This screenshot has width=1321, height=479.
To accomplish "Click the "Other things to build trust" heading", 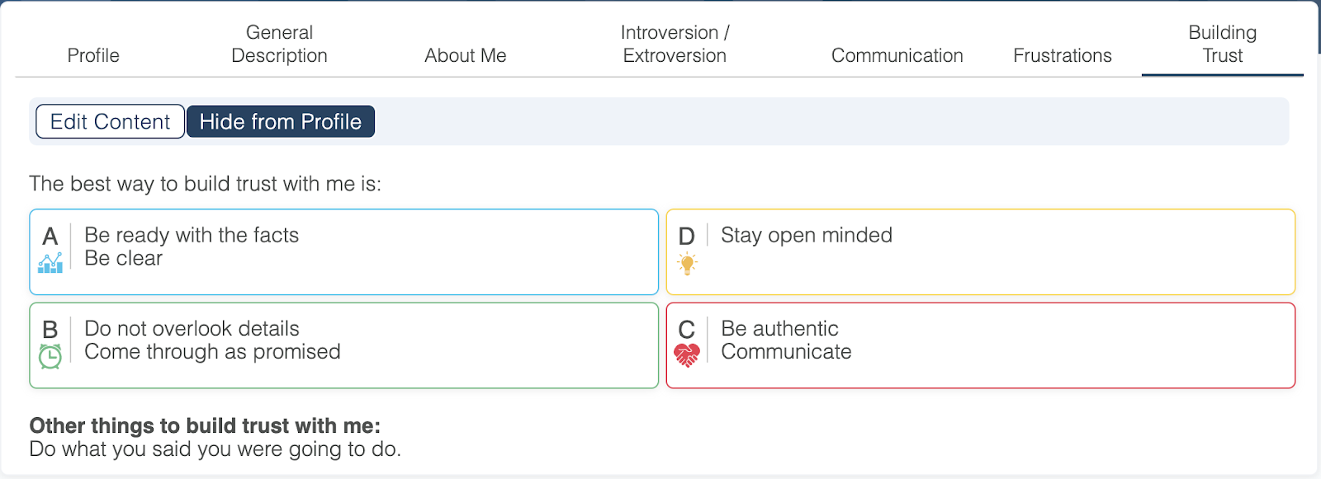I will tap(205, 425).
